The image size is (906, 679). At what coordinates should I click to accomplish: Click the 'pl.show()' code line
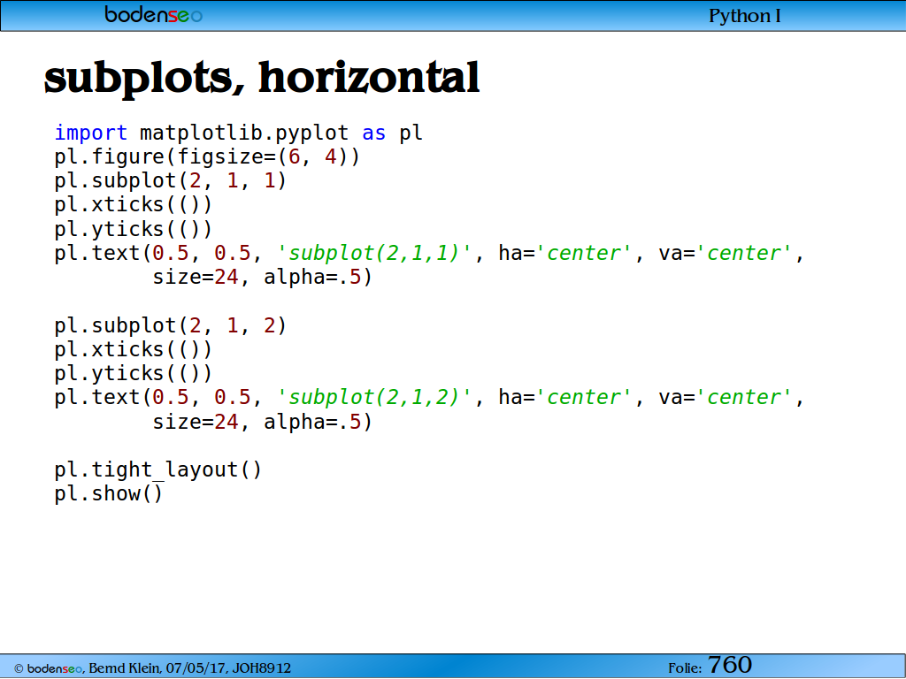(109, 494)
